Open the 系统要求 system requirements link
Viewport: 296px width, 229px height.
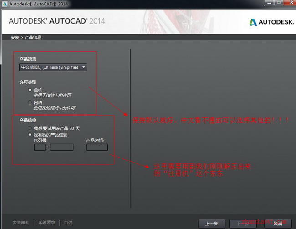(x=46, y=223)
